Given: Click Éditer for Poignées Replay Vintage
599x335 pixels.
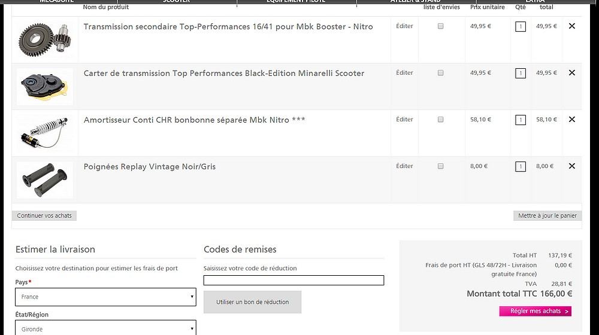Looking at the screenshot, I should click(404, 166).
